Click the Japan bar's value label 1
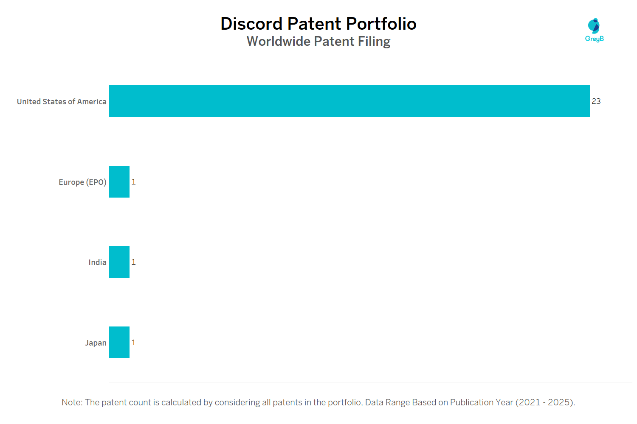This screenshot has width=637, height=424. coord(133,343)
